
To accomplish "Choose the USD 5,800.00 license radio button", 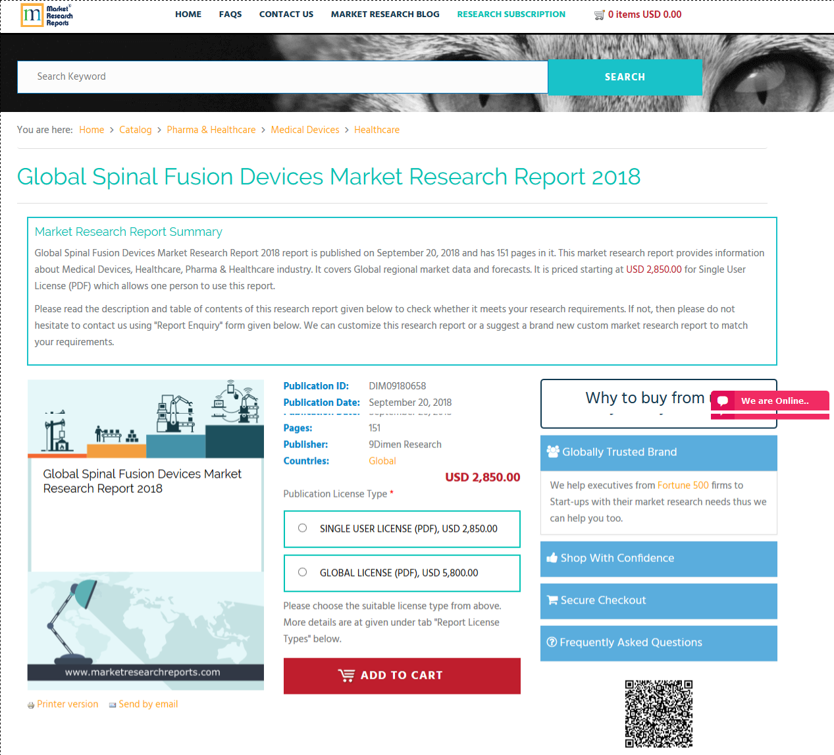I will click(x=302, y=572).
